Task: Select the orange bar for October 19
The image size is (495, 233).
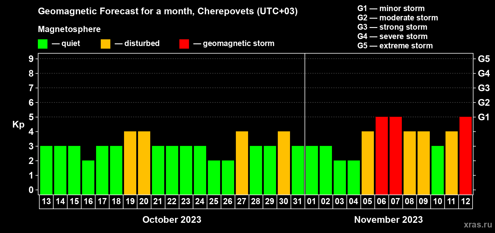Action: tap(130, 163)
